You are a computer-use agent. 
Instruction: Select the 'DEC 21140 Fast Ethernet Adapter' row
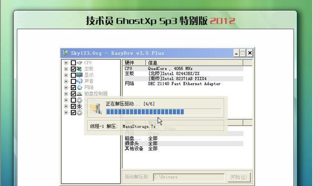(183, 84)
